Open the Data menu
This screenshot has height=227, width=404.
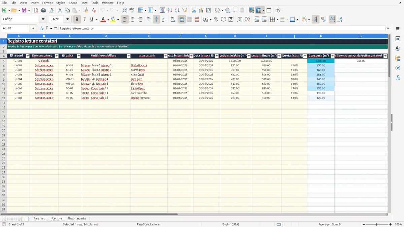[x=84, y=3]
